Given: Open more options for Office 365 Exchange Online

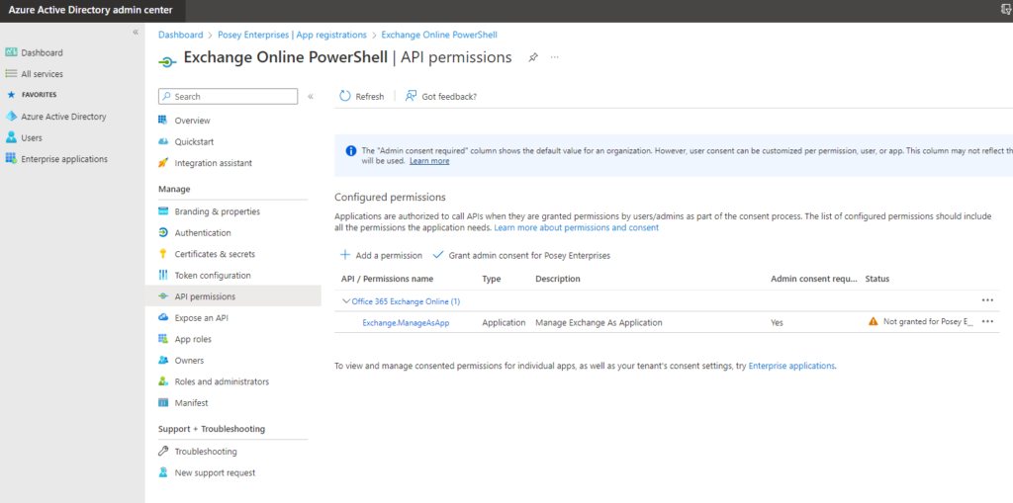Looking at the screenshot, I should tap(987, 300).
